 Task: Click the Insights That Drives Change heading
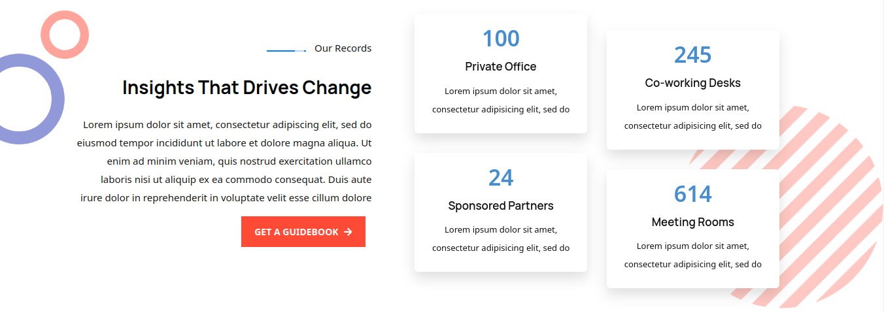[246, 88]
